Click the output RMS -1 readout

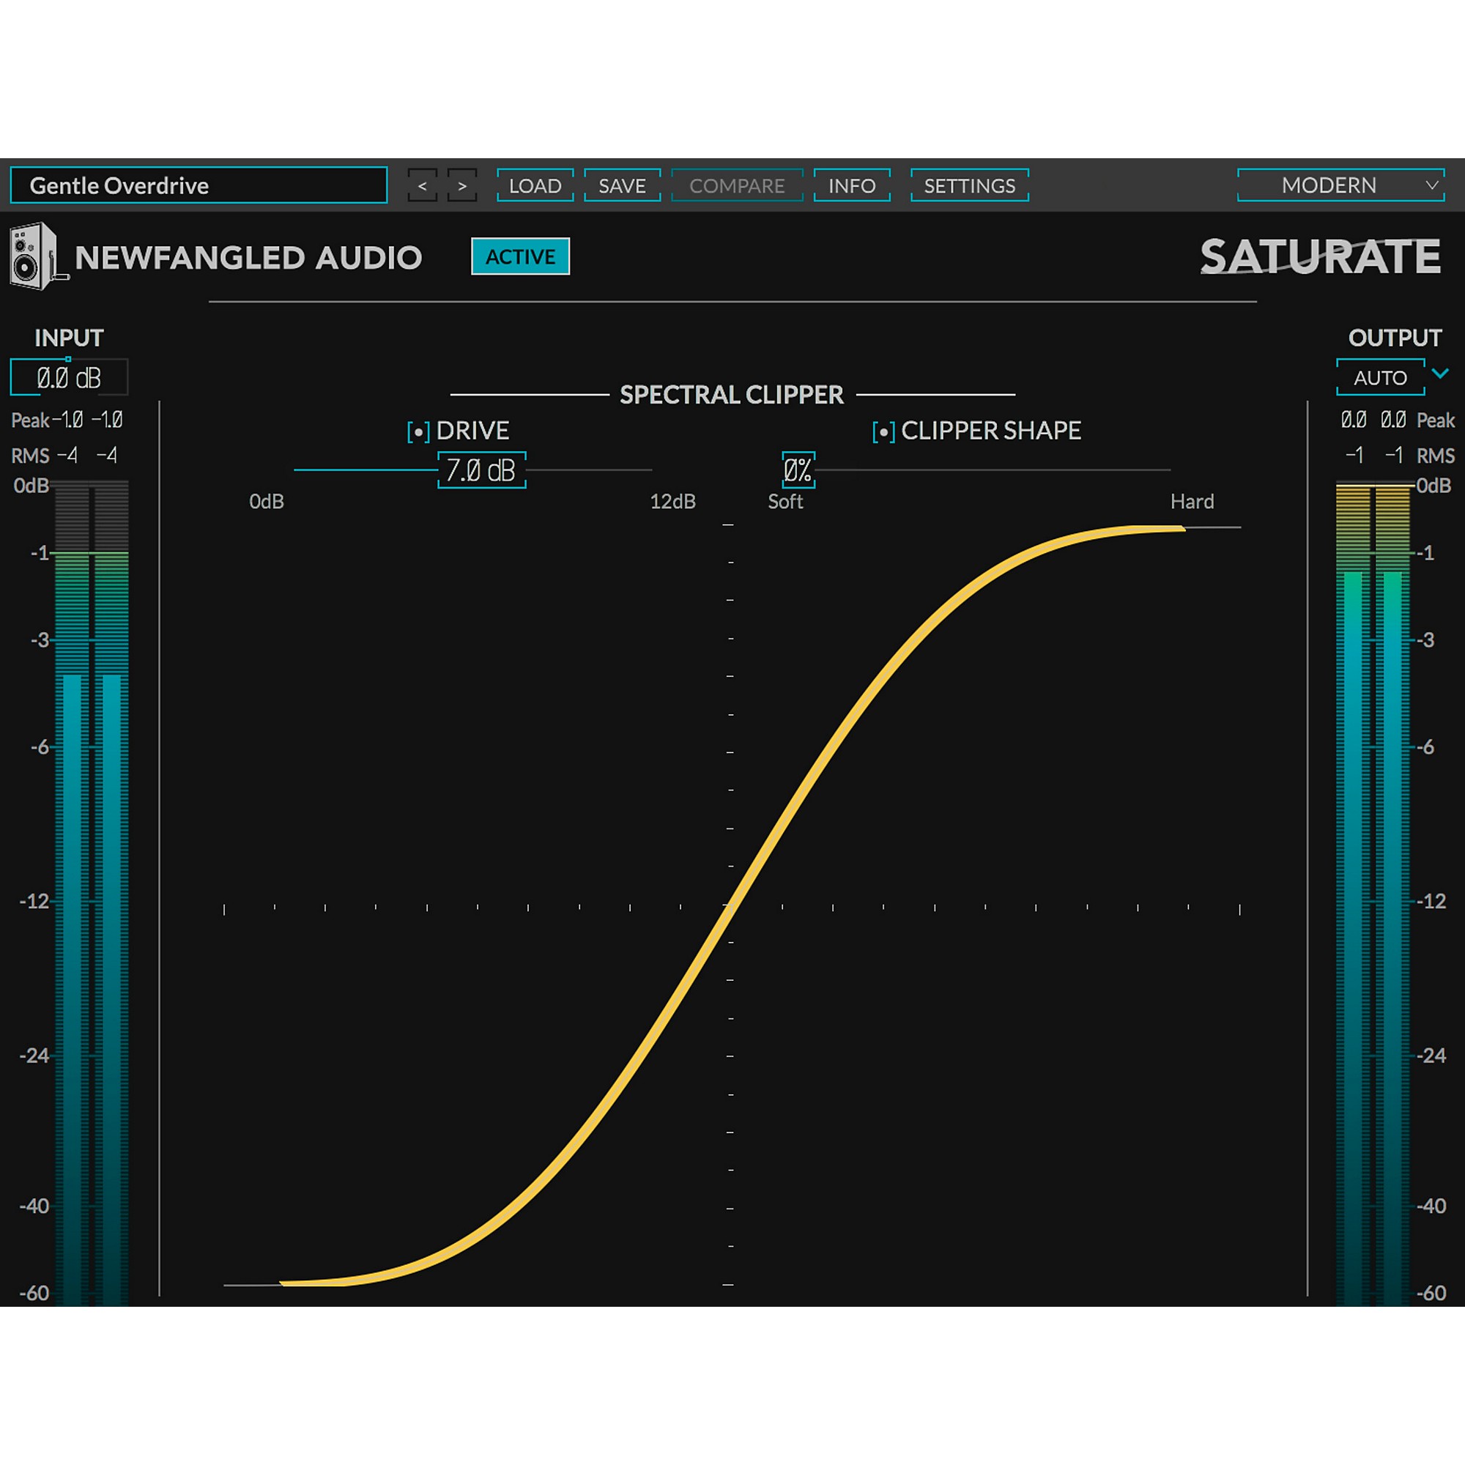coord(1400,456)
